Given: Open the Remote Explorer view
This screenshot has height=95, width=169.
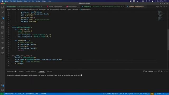Looking at the screenshot, I should pyautogui.click(x=2, y=27).
